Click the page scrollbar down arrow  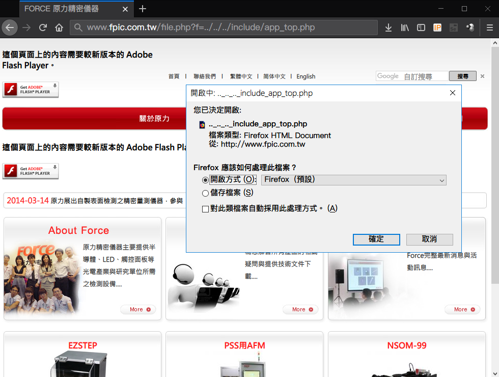tap(495, 373)
